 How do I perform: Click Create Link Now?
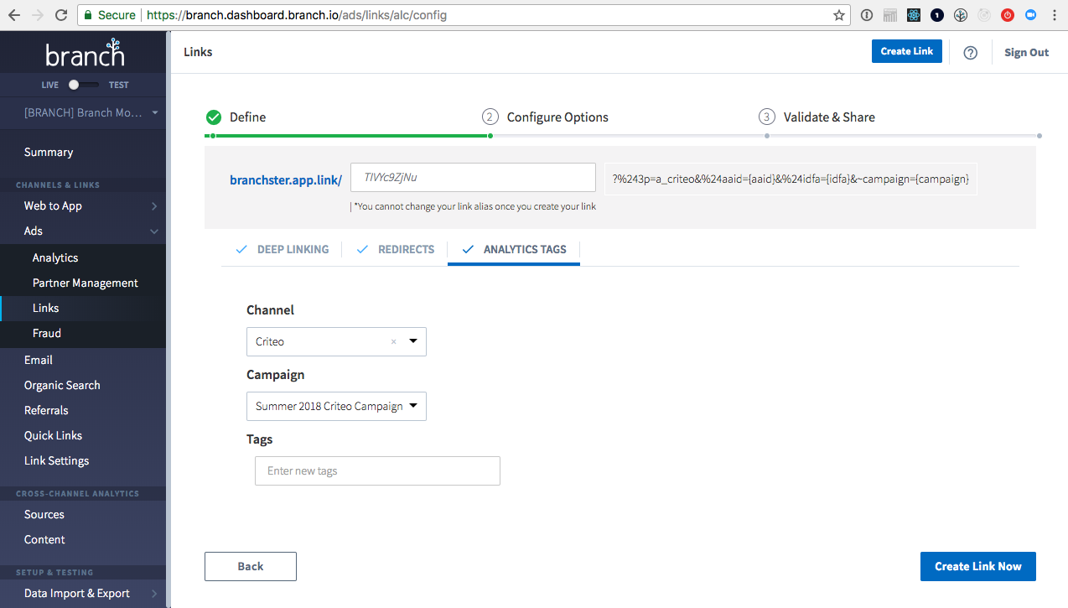[x=978, y=566]
